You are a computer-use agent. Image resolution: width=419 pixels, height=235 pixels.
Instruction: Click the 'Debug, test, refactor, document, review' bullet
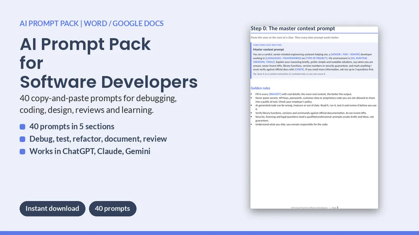pyautogui.click(x=98, y=139)
